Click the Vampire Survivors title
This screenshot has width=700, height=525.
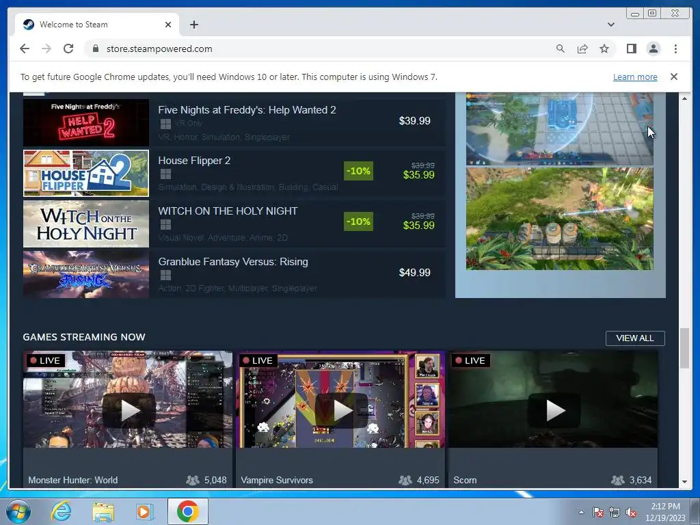coord(277,480)
